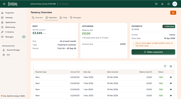The width and height of the screenshot is (181, 99).
Task: Click the 16 messages badge
Action: click(24, 37)
